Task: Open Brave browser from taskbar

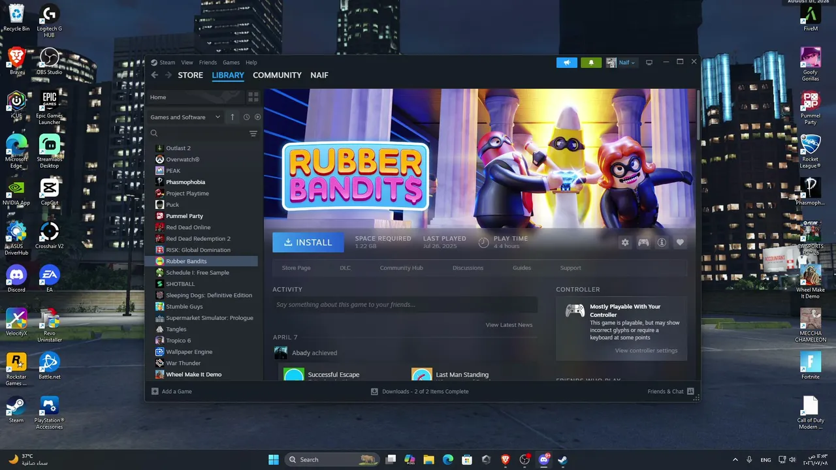Action: point(505,460)
